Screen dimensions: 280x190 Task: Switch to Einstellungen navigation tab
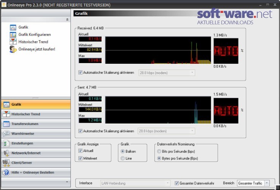pos(36,143)
